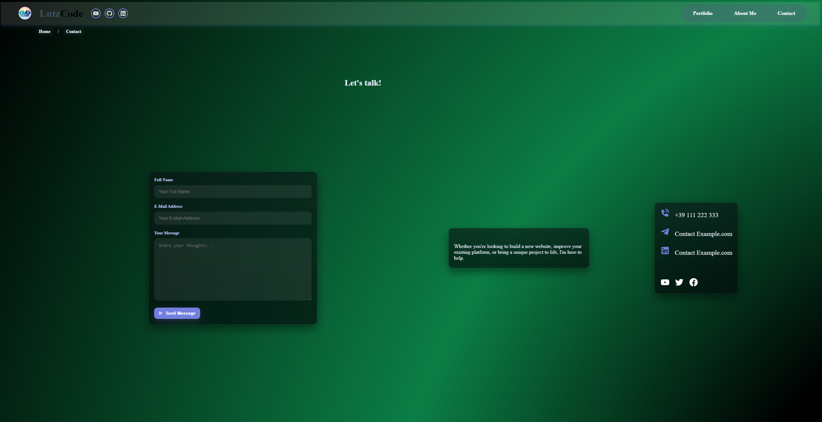Viewport: 822px width, 422px height.
Task: Open the About Me nav item
Action: (x=745, y=13)
